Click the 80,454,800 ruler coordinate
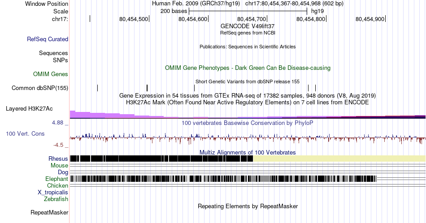The height and width of the screenshot is (223, 426). click(311, 19)
